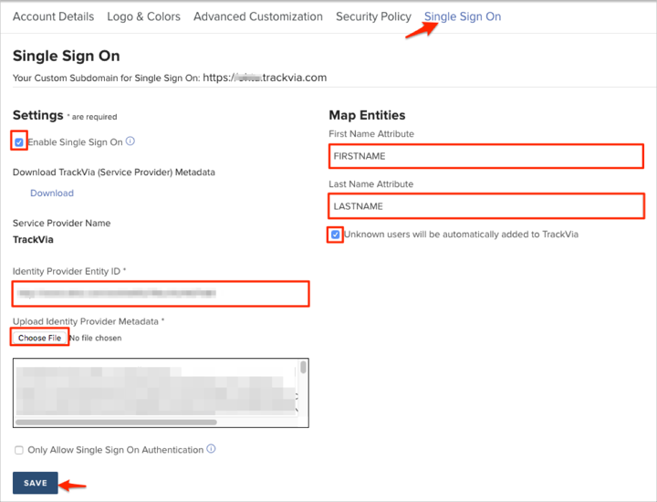657x502 pixels.
Task: Enable Only Allow Single Sign On Authentication
Action: tap(19, 450)
